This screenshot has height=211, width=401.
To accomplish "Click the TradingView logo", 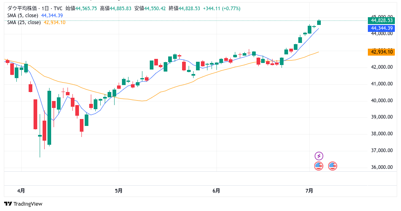I will [x=23, y=204].
